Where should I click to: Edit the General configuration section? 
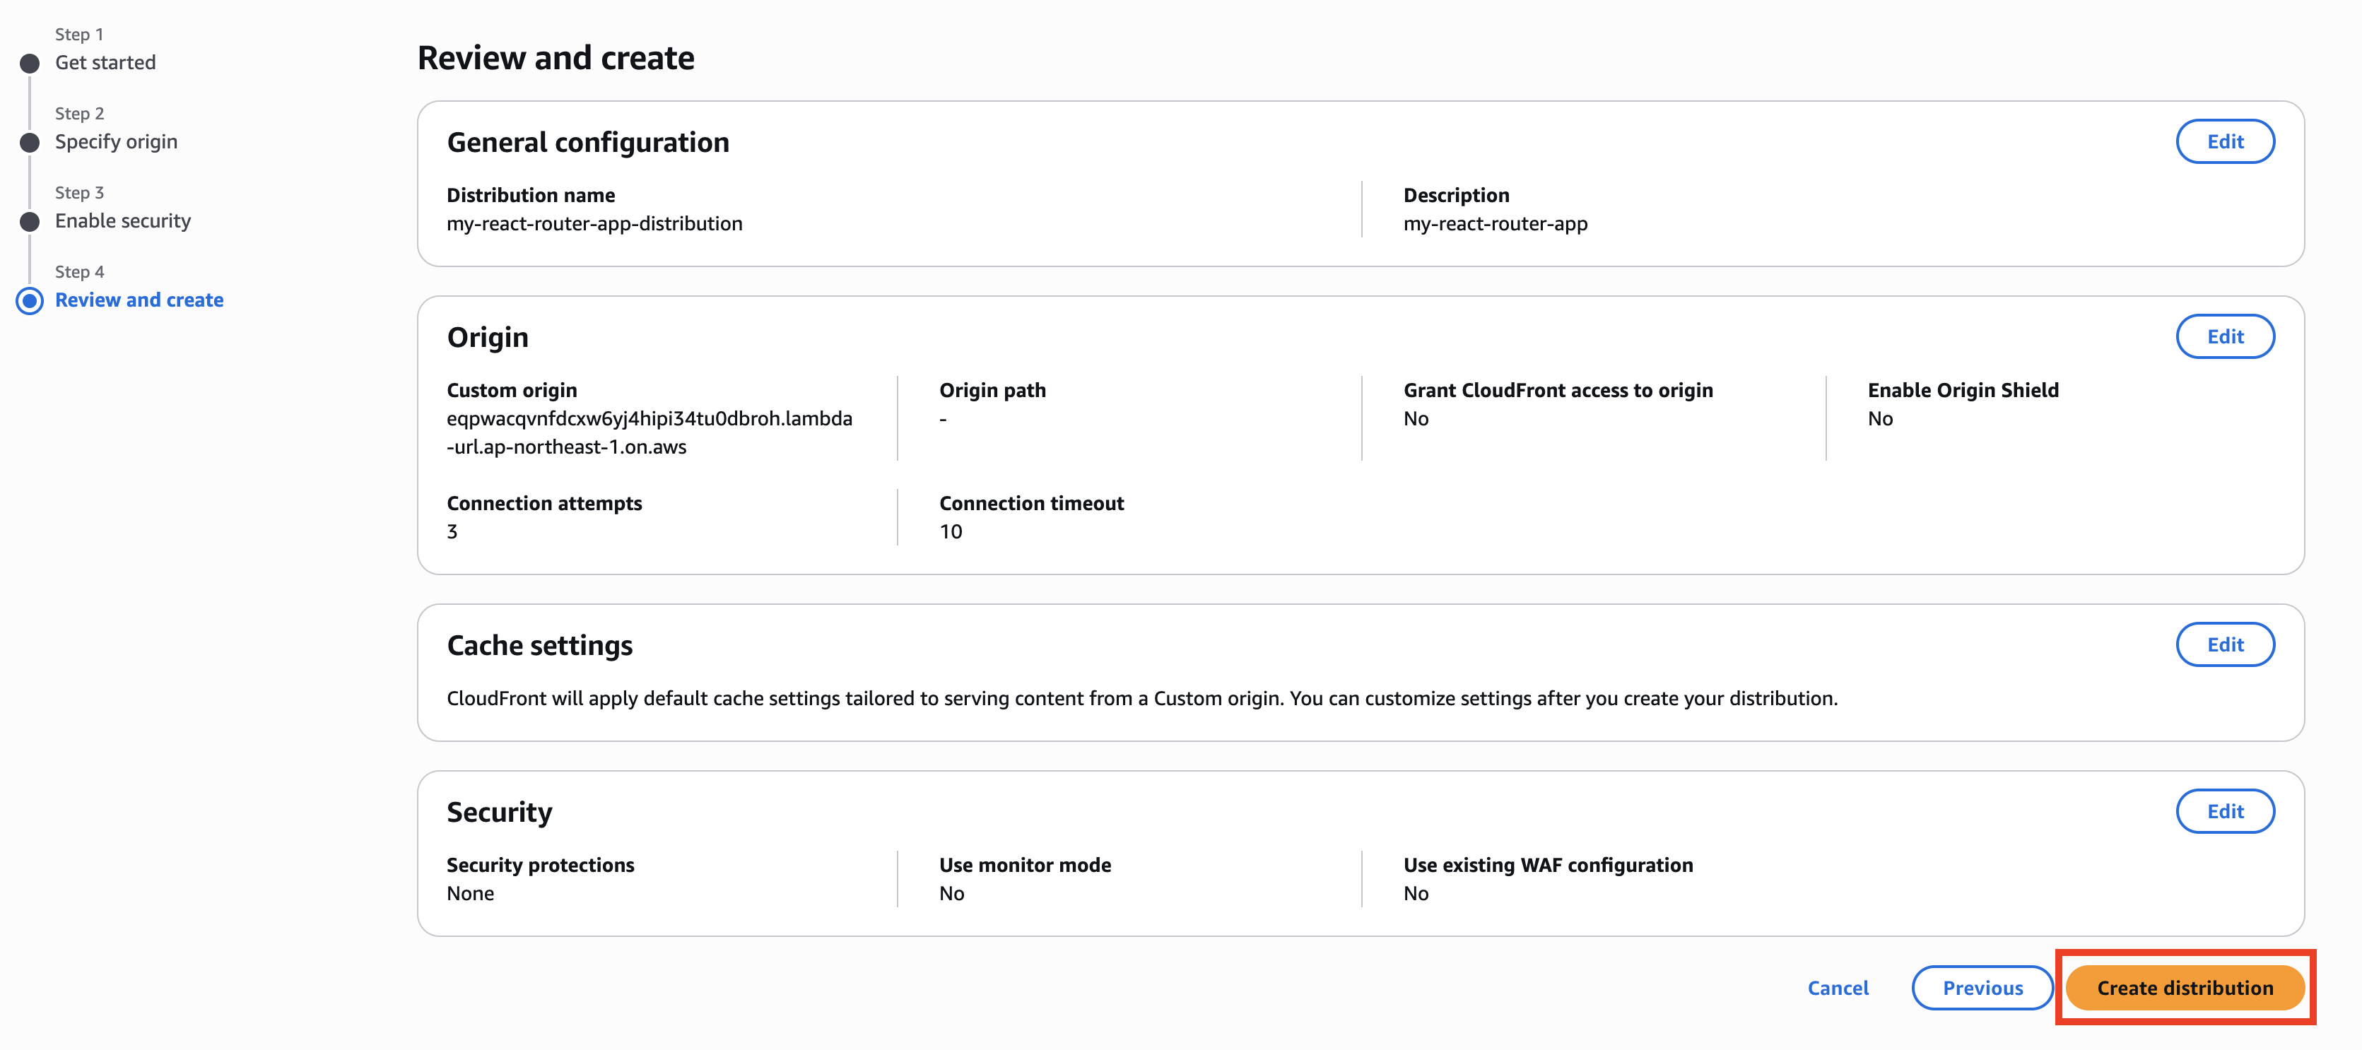coord(2224,141)
